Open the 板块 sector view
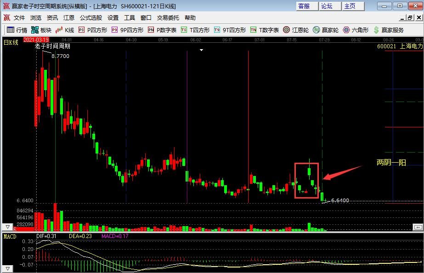Viewport: 424px width, 273px height. coord(41,30)
